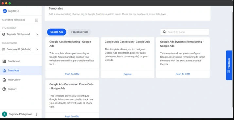Click the Google Ads Conversion Phone Calls title
Viewport: 234px width, 120px height.
(71, 86)
